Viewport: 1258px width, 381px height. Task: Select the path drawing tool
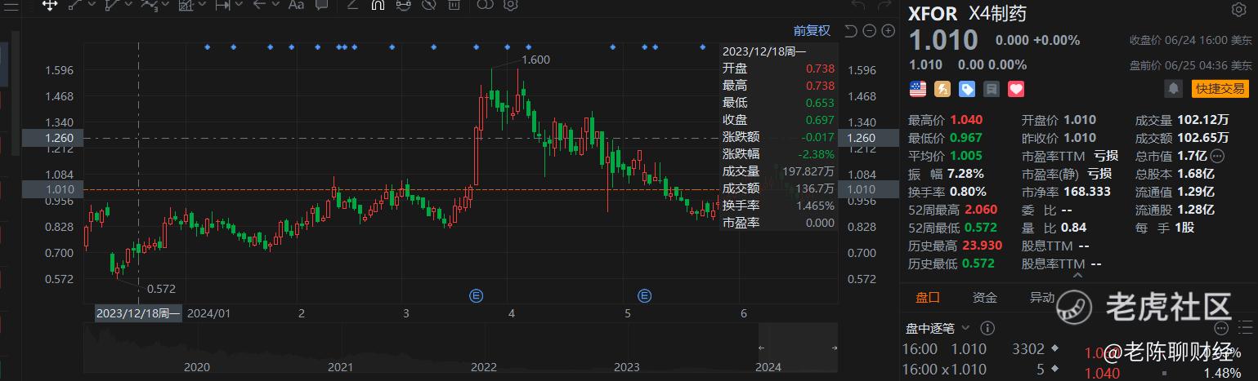pyautogui.click(x=111, y=5)
